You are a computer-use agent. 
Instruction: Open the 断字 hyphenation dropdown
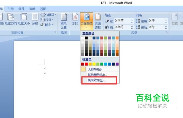coord(47,25)
